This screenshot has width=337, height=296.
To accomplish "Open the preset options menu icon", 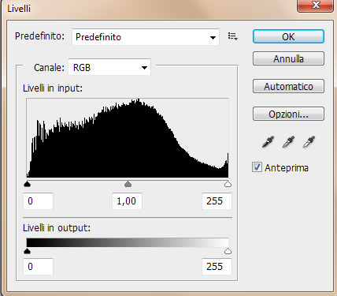I will (x=232, y=36).
